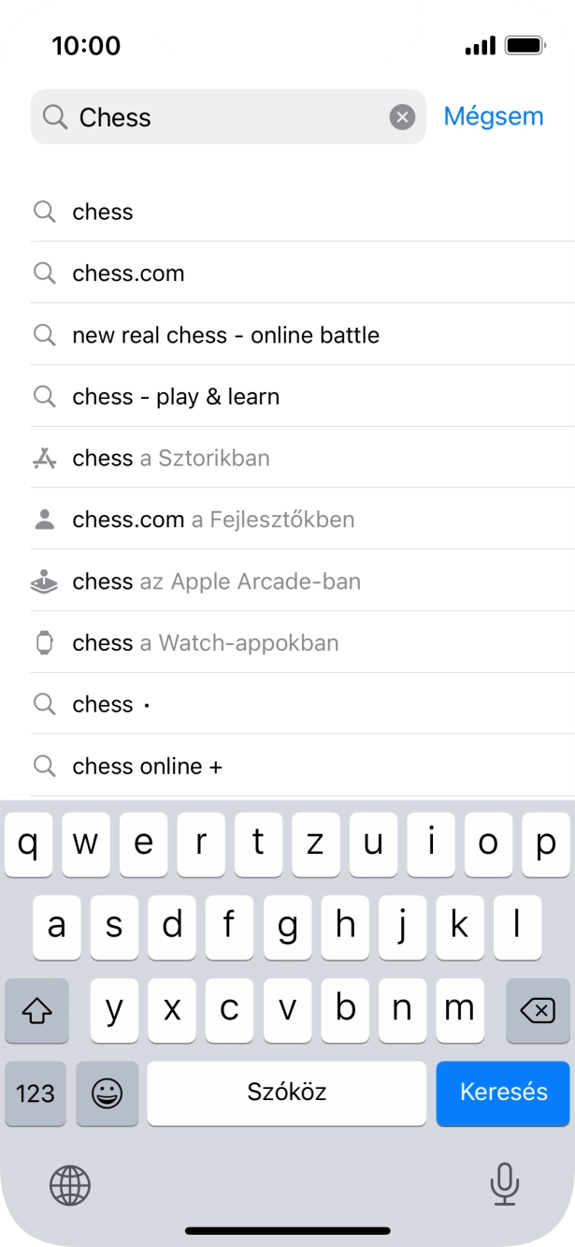Viewport: 575px width, 1247px height.
Task: Toggle the Shift key
Action: 36,1010
